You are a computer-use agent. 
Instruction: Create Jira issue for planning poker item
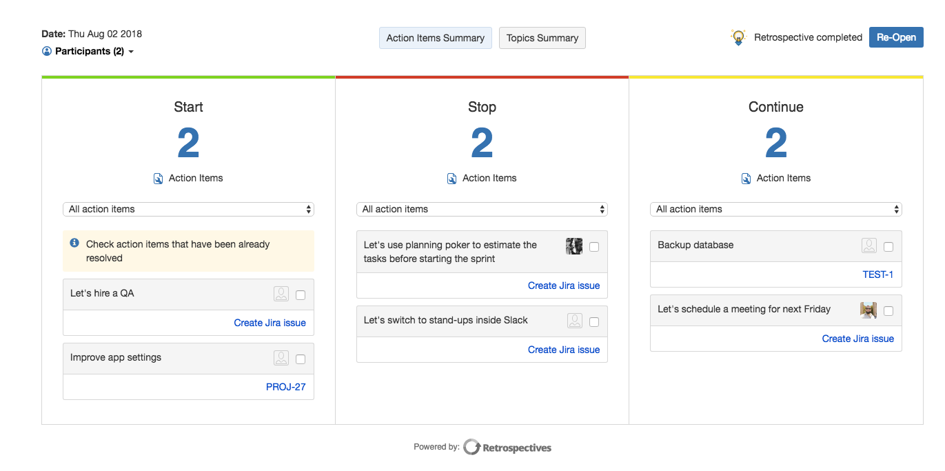coord(564,285)
